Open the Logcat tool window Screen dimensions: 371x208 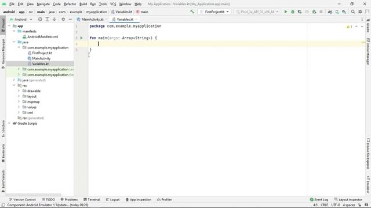click(112, 199)
